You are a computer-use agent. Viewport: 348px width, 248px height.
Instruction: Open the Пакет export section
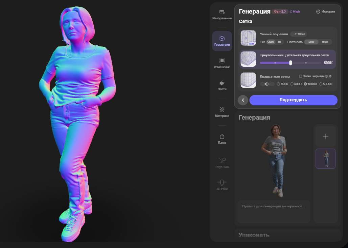[222, 139]
